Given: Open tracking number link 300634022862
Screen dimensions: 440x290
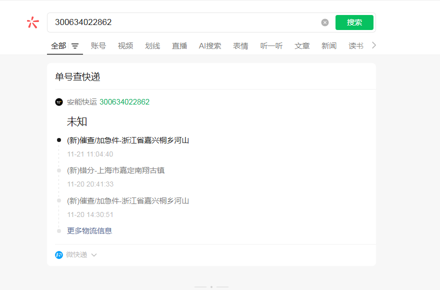Looking at the screenshot, I should [124, 102].
